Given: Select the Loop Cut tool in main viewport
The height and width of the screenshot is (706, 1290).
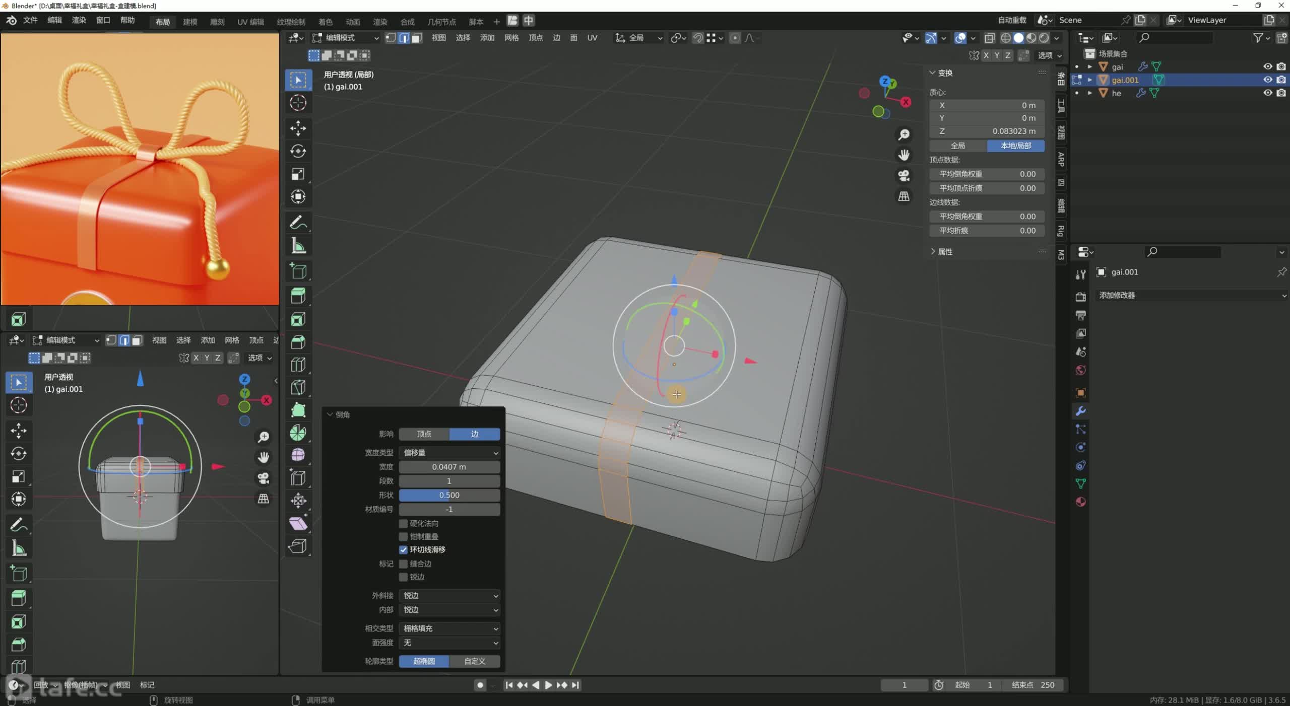Looking at the screenshot, I should pos(298,364).
